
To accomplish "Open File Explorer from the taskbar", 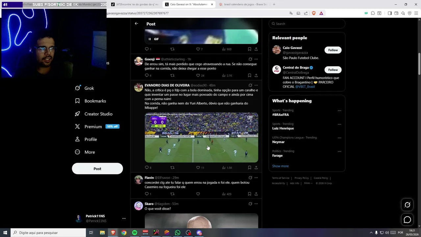I will (102, 233).
